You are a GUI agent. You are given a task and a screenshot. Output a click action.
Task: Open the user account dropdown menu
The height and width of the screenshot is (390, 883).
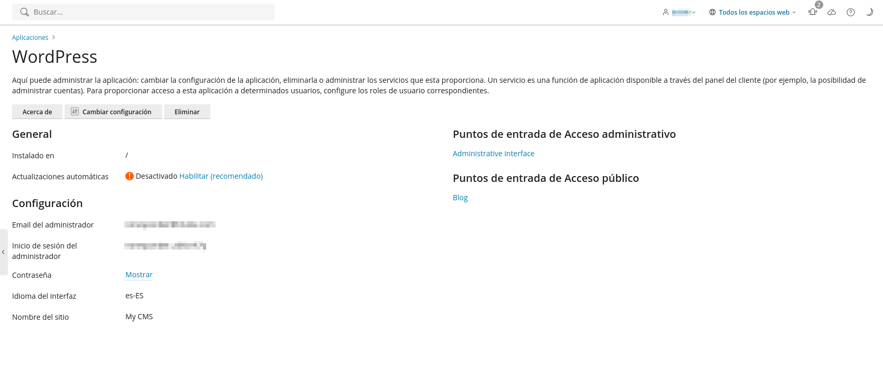tap(679, 12)
